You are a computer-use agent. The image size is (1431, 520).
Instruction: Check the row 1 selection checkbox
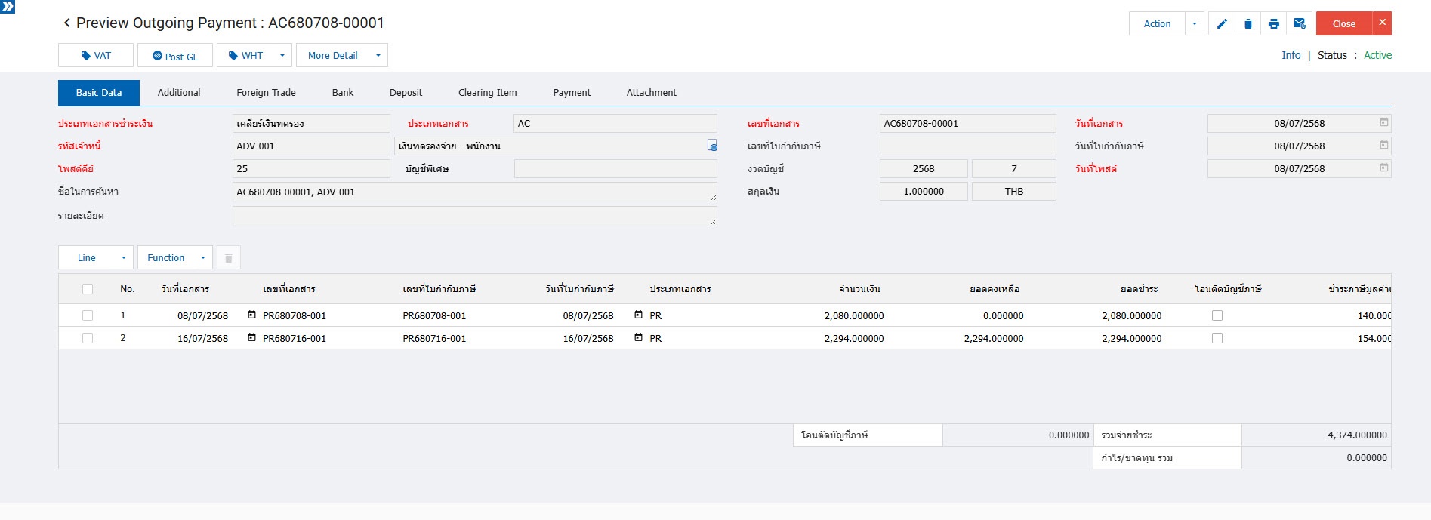(x=88, y=315)
